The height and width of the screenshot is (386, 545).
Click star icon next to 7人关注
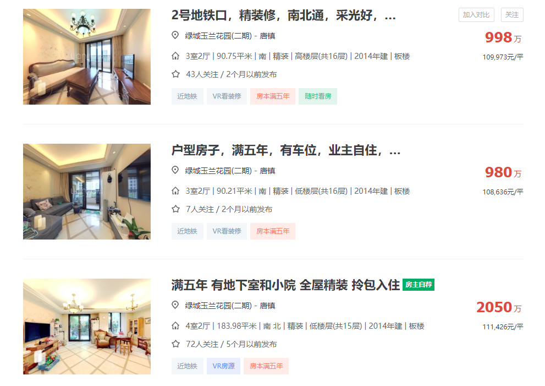click(x=175, y=209)
